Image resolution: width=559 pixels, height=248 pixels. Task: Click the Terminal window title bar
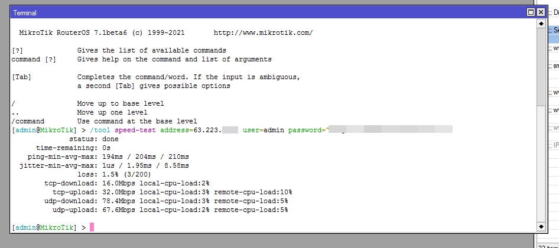266,12
